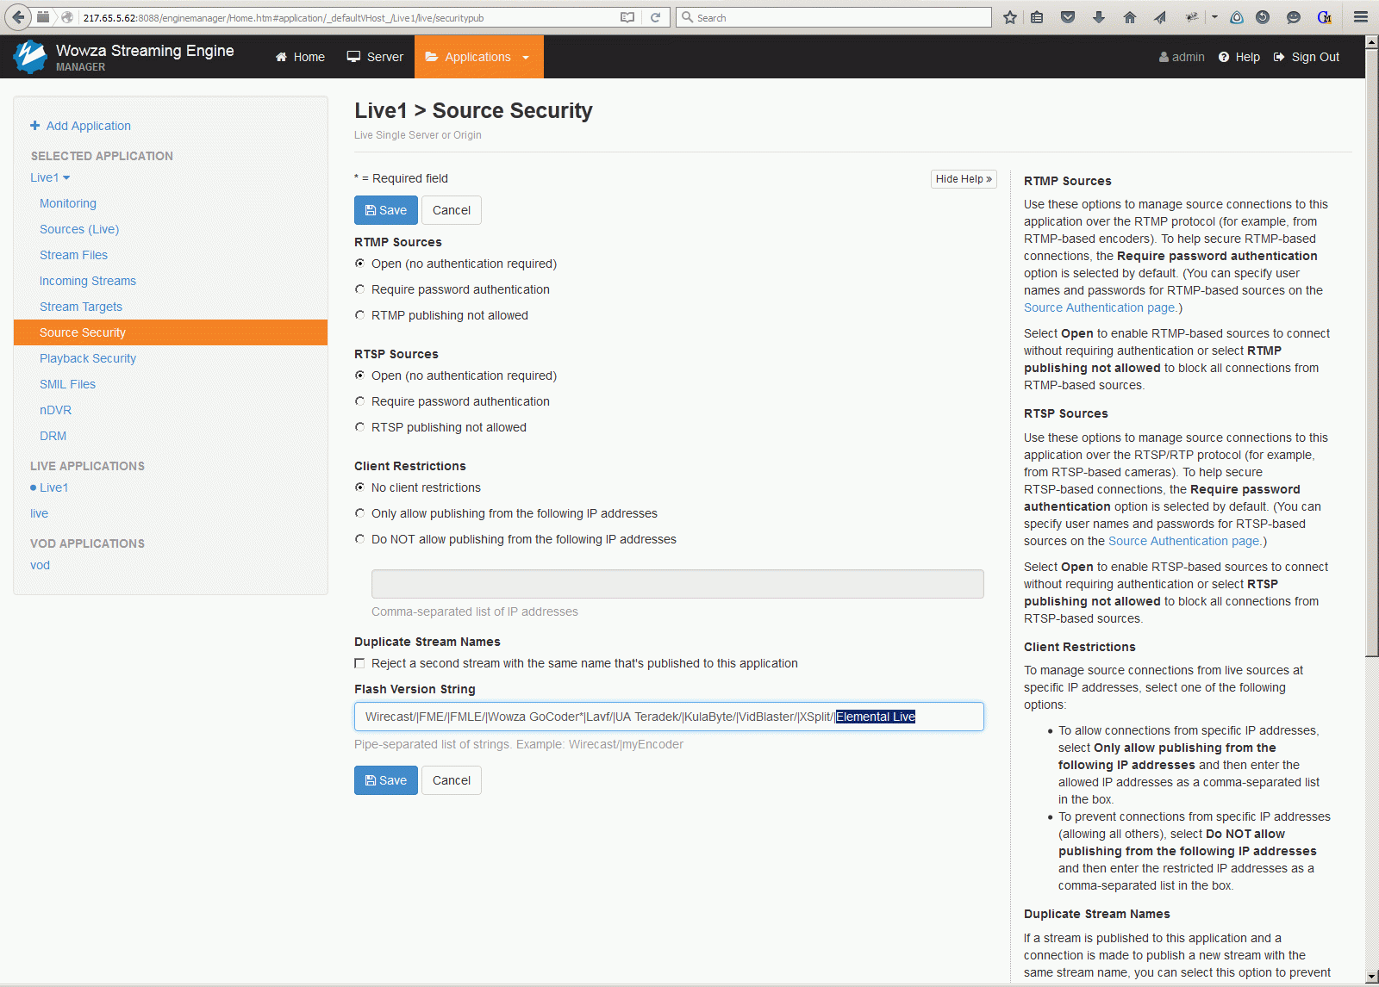This screenshot has height=987, width=1379.
Task: Follow Source Authentication page link in RTMP help
Action: coord(1101,307)
